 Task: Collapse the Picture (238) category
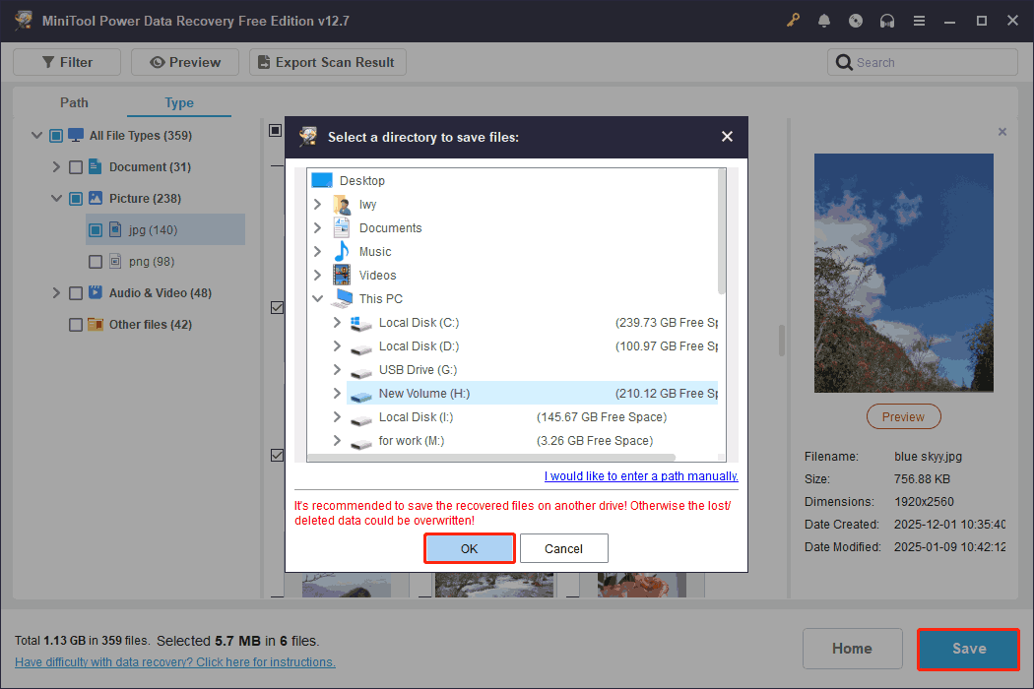[56, 198]
